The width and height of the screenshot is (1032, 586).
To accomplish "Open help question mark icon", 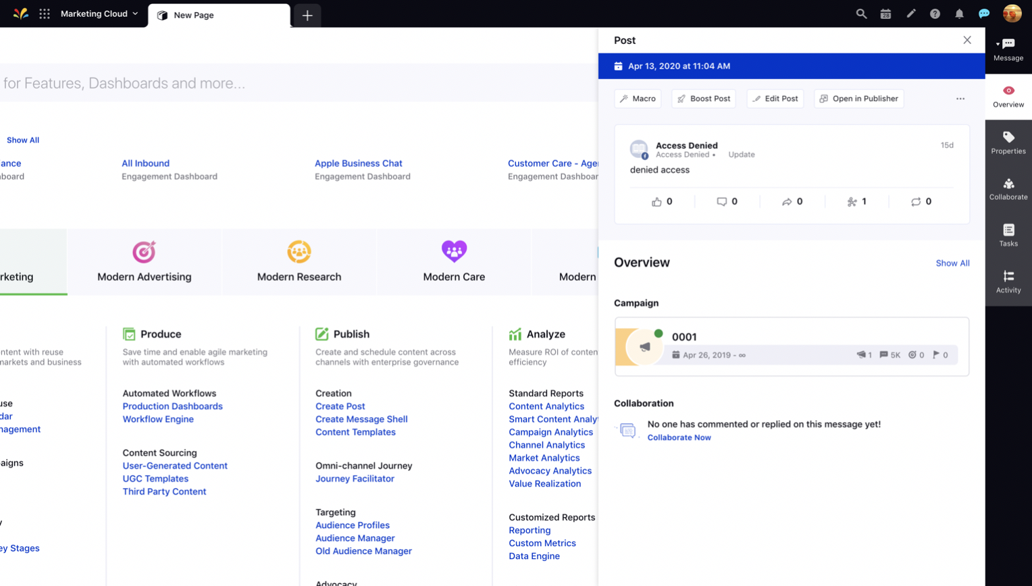I will click(935, 14).
